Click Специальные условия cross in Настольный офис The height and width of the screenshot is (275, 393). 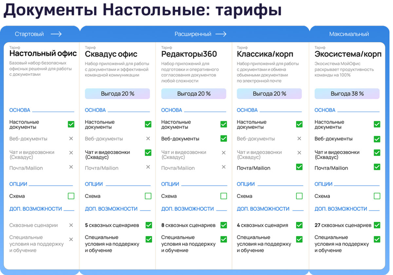(71, 239)
